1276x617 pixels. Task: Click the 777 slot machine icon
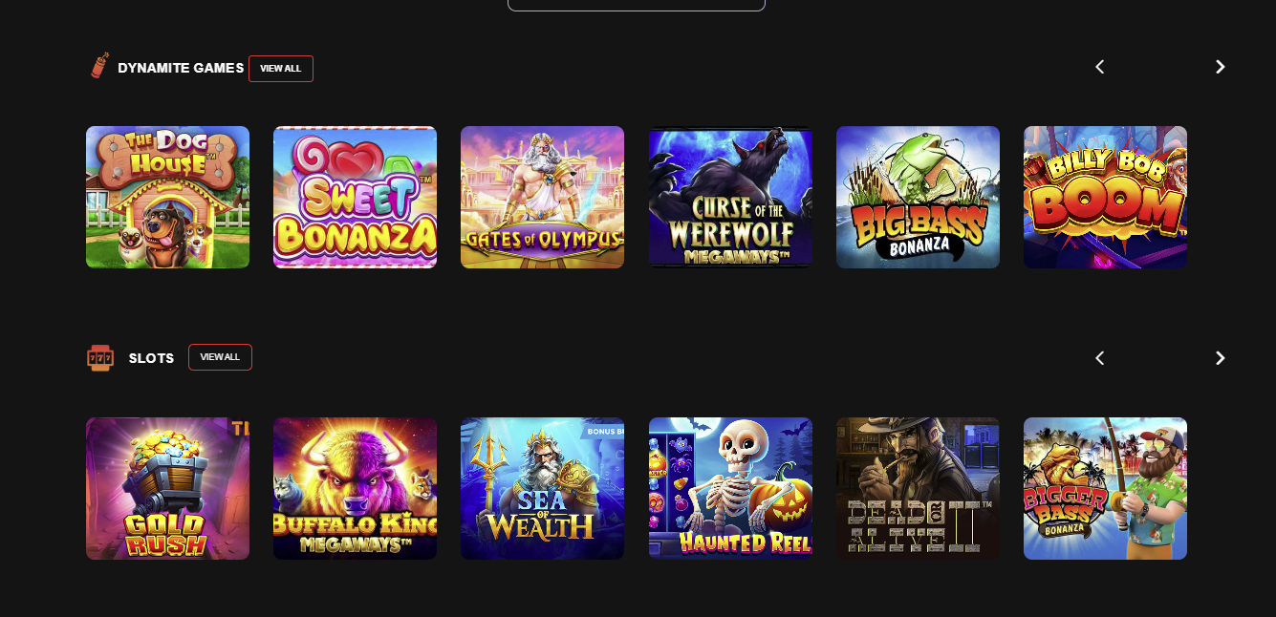point(100,357)
